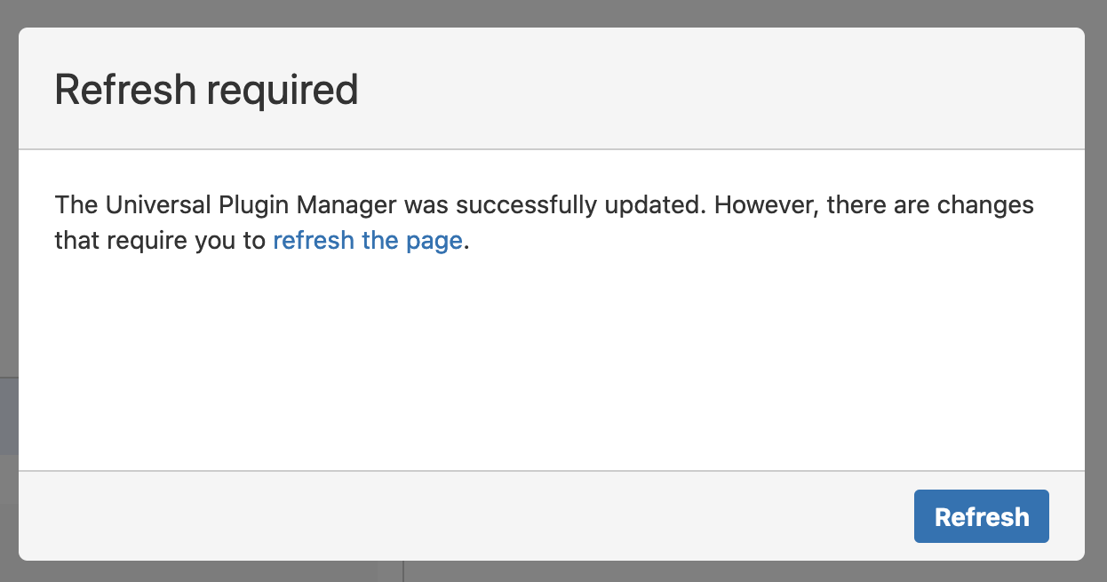Screen dimensions: 1107x582
Task: Click the word "there" in the message
Action: click(856, 205)
